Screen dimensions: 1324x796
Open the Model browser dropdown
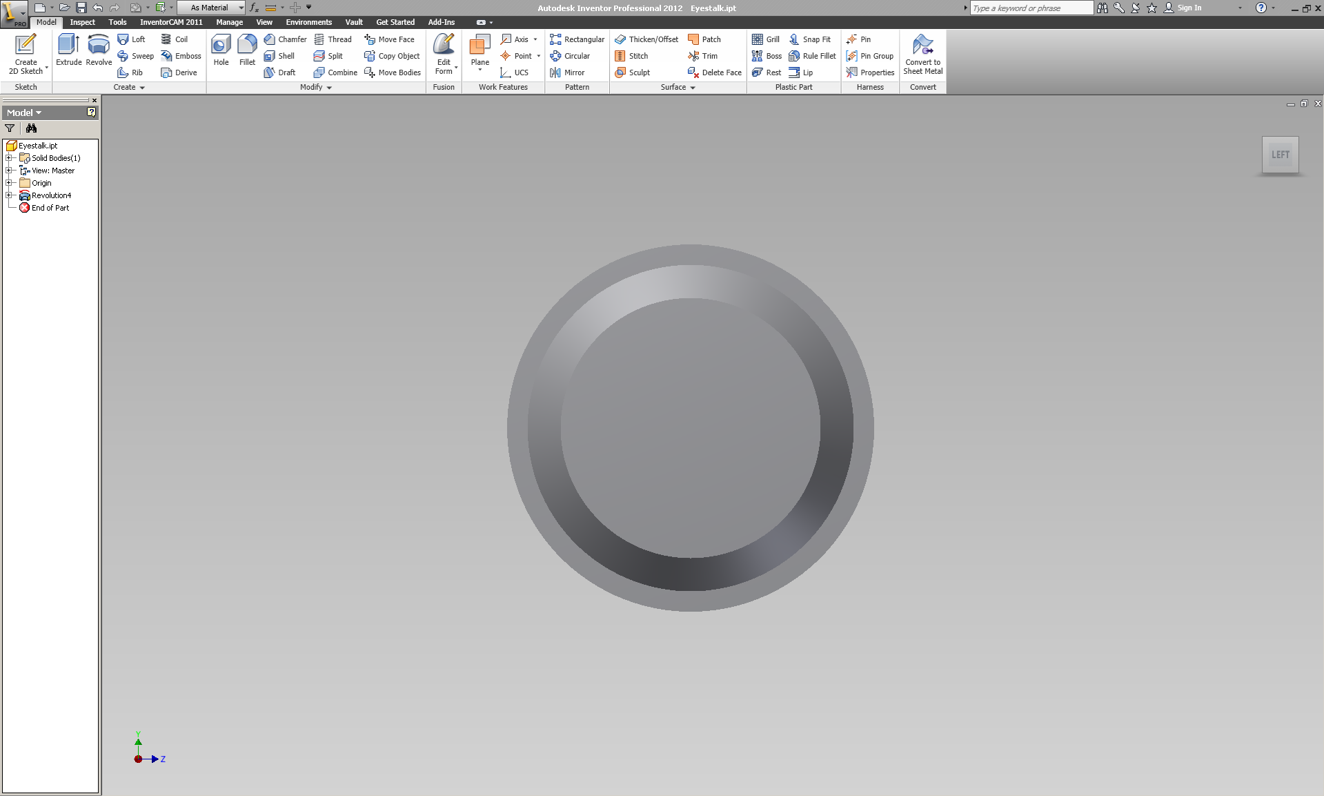(24, 113)
